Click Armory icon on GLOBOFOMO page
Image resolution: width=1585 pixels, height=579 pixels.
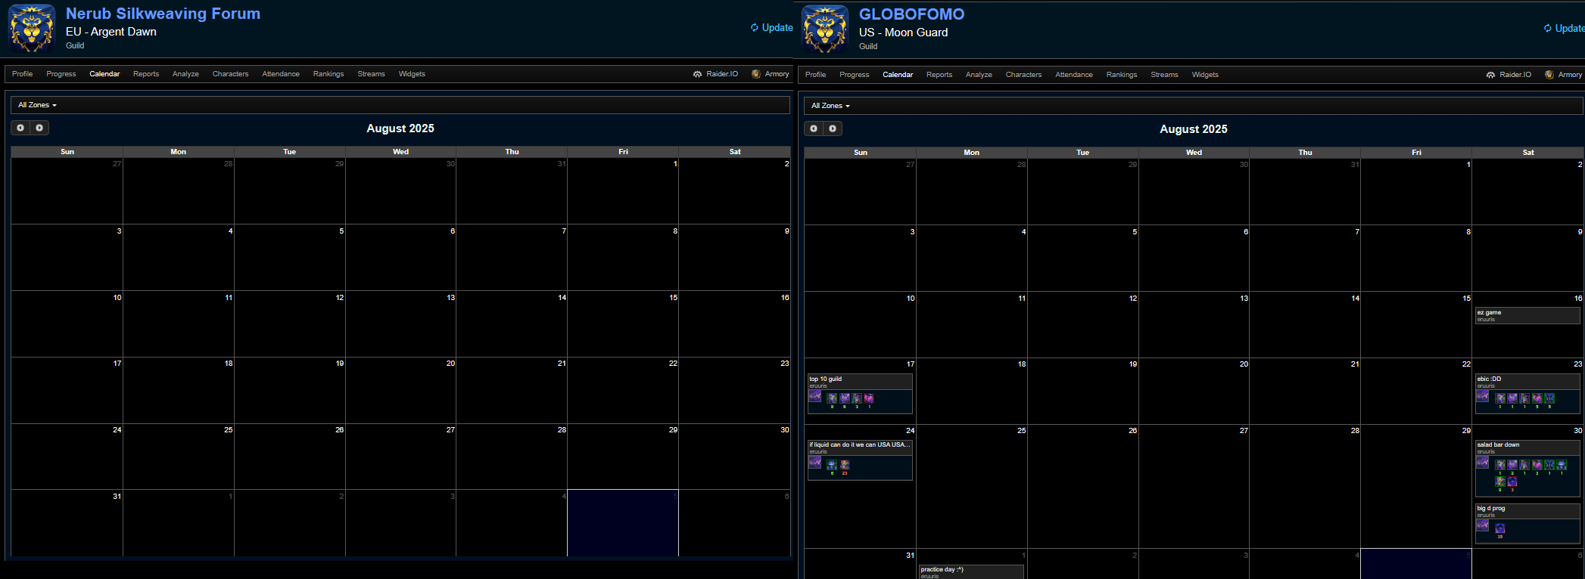click(1549, 75)
